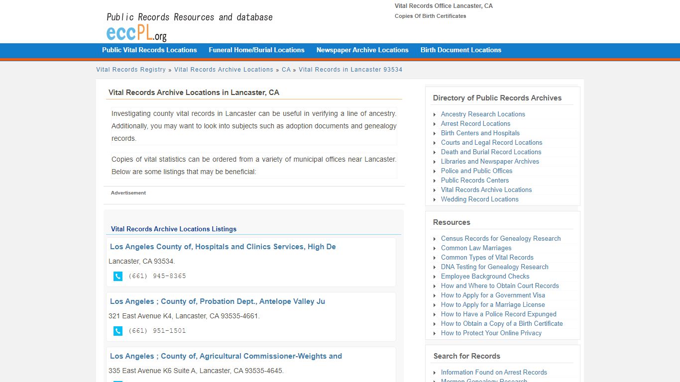
Task: Click Directory of Public Records Archives heading
Action: (x=497, y=98)
